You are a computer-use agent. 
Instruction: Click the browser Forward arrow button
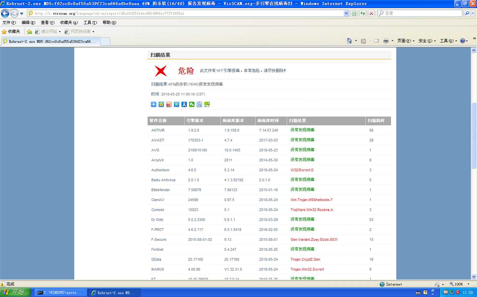click(14, 13)
